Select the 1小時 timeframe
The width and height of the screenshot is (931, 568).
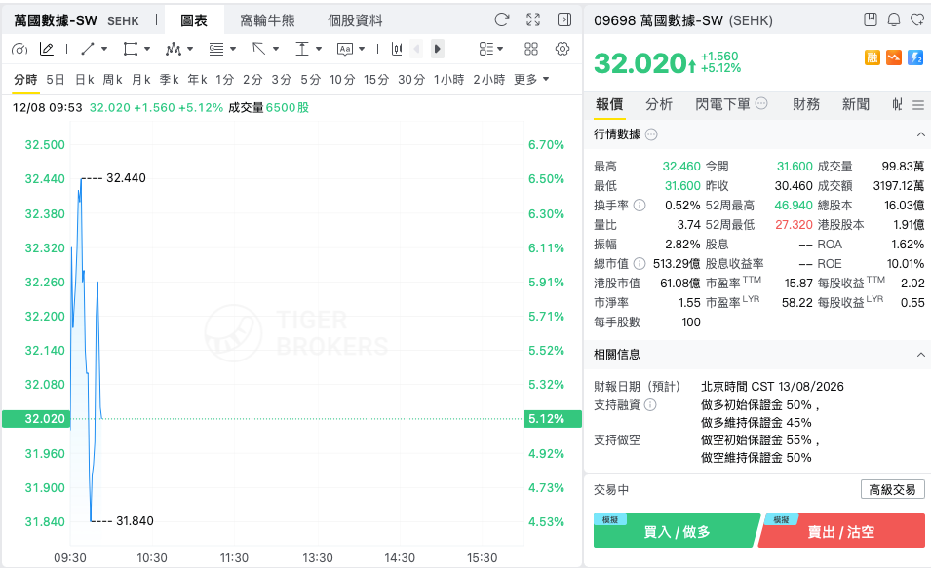coord(448,80)
